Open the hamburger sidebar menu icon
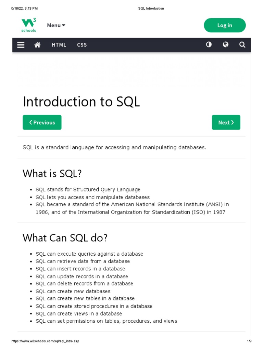 coord(21,45)
